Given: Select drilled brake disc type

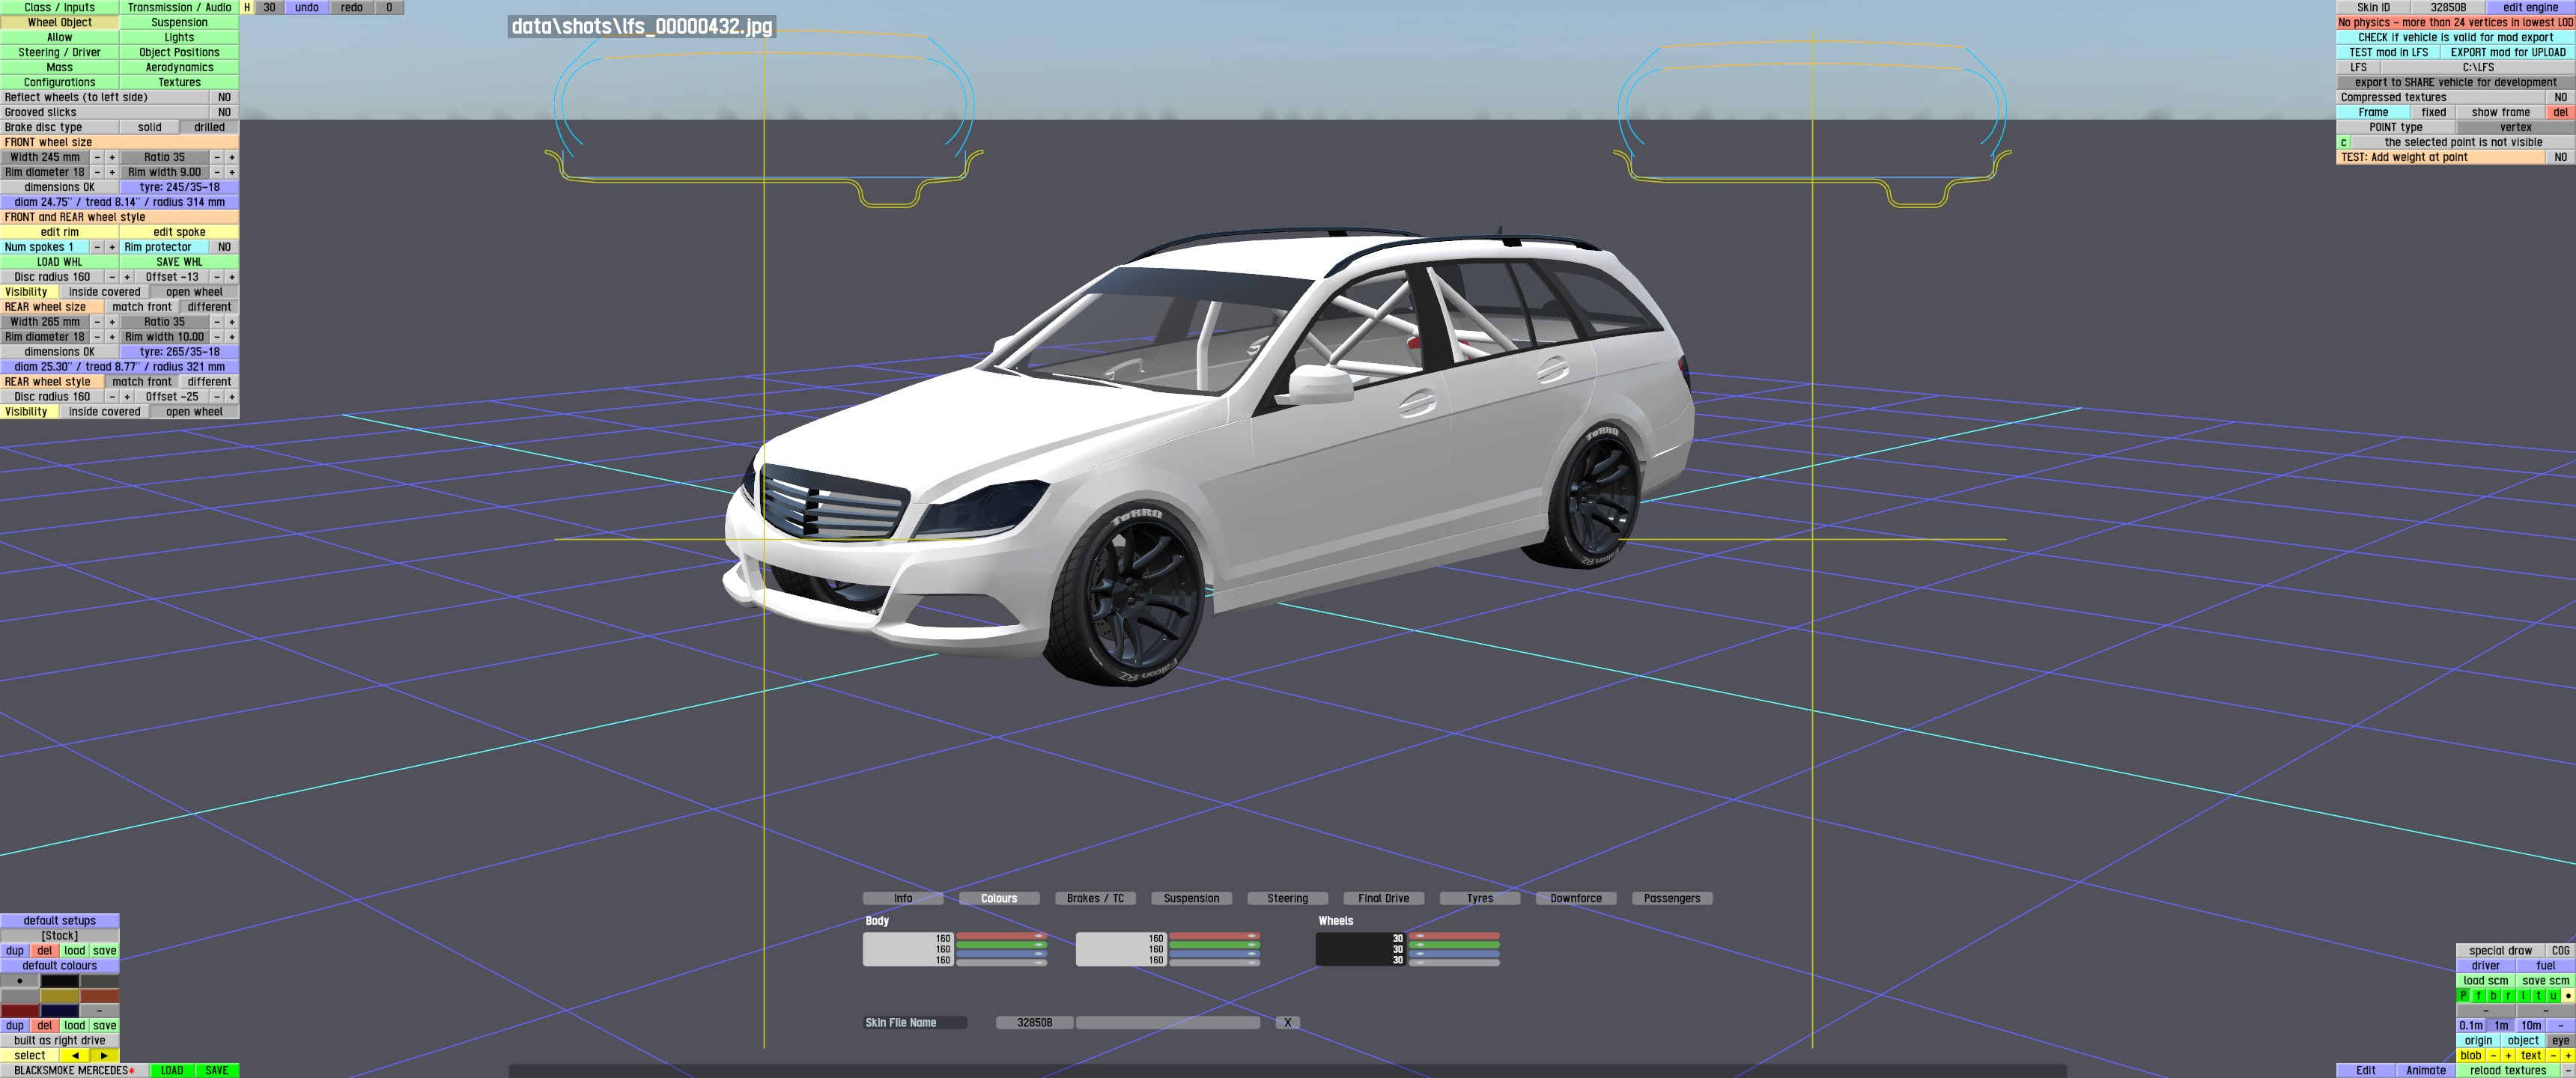Looking at the screenshot, I should [209, 127].
